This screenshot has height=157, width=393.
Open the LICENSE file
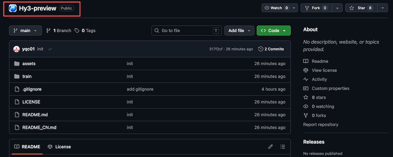tap(31, 102)
